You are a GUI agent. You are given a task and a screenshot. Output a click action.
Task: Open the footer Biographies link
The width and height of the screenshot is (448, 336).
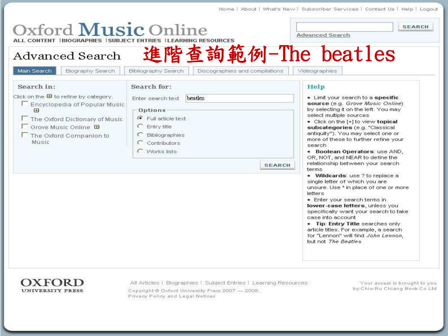point(182,283)
